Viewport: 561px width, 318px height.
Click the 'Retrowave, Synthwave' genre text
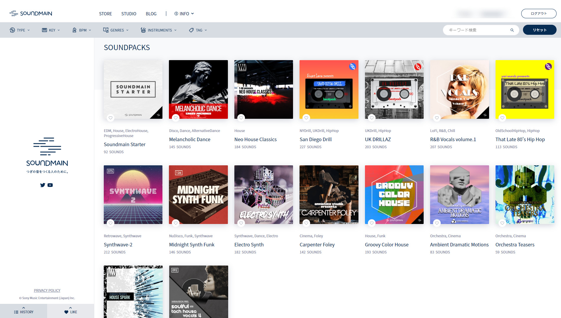(122, 236)
